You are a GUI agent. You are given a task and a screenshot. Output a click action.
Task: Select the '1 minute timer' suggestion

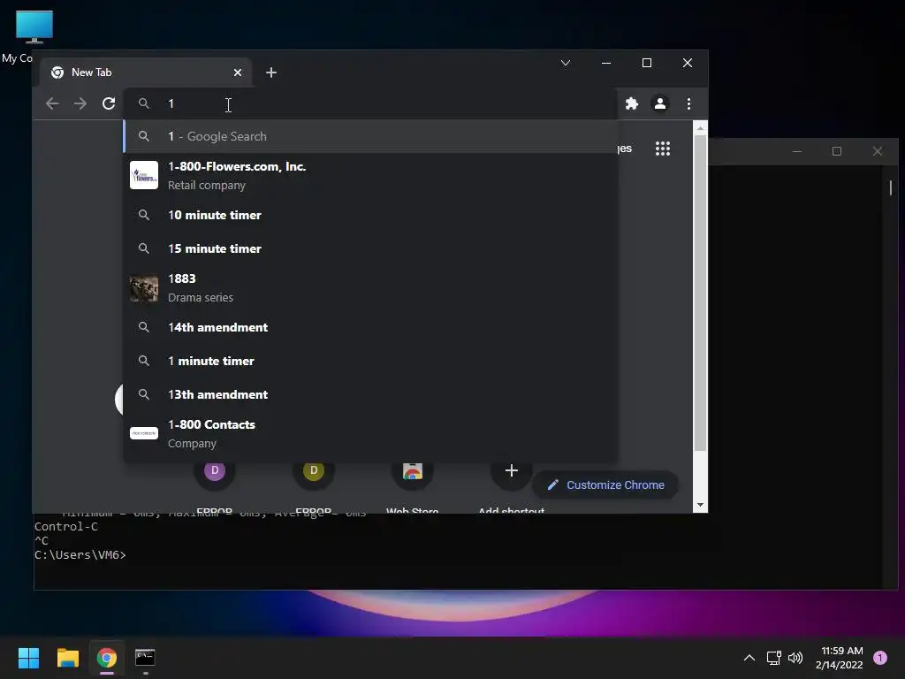click(x=370, y=361)
